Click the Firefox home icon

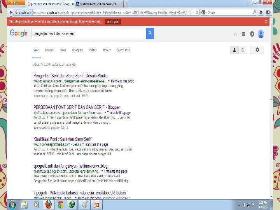[x=261, y=12]
